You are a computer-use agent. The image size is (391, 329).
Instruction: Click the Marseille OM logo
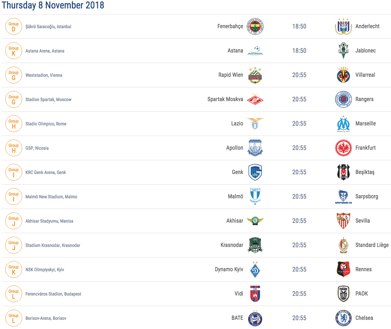(x=343, y=124)
